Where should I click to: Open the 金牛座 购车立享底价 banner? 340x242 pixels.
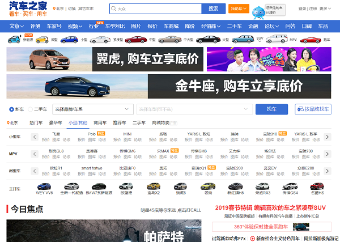pyautogui.click(x=169, y=87)
